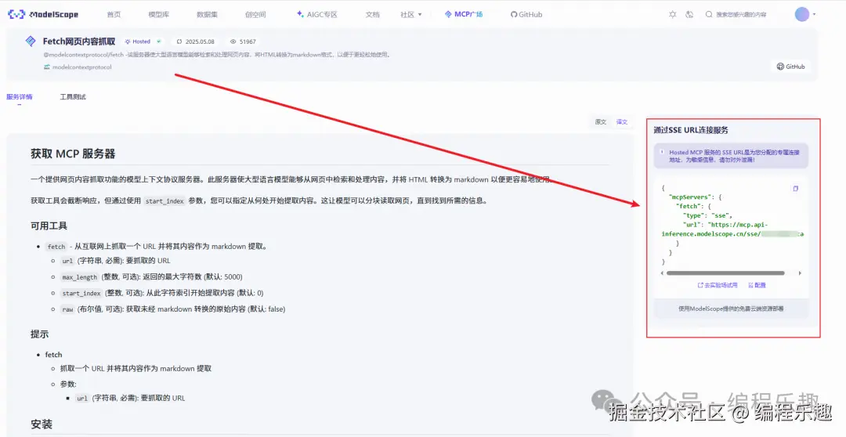This screenshot has height=437, width=846.
Task: Expand the dropdown arrow beside Hosted
Action: (x=158, y=42)
